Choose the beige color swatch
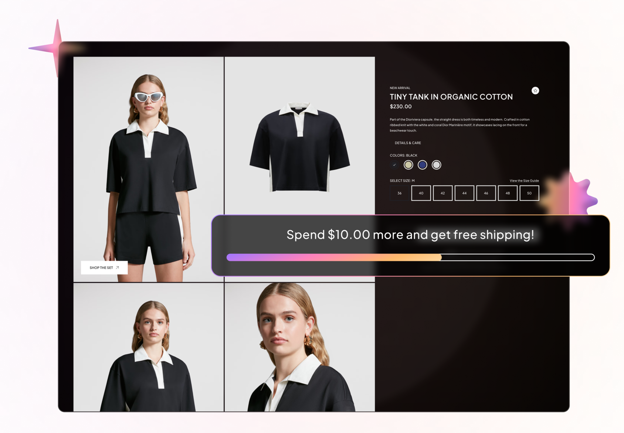 [408, 165]
